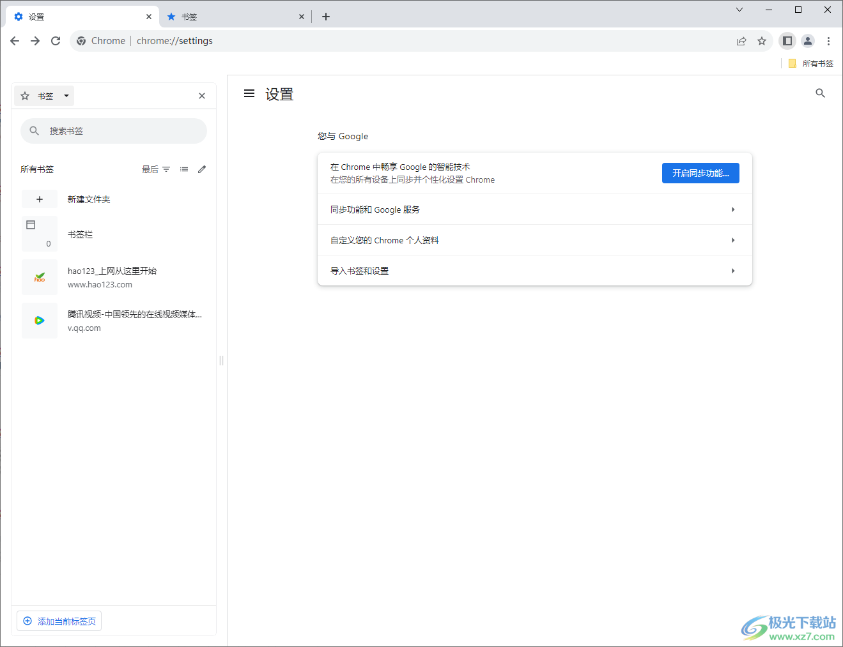Reload the current page
This screenshot has width=843, height=647.
pos(56,41)
